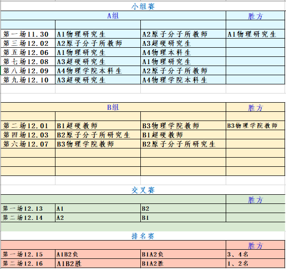Select the 小组赛 title cell

[x=143, y=6]
